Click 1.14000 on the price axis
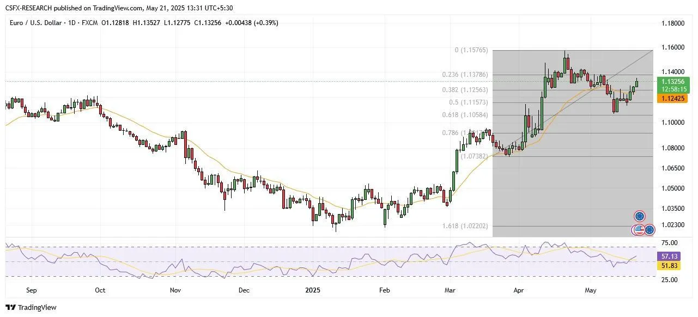The height and width of the screenshot is (317, 698). [672, 71]
